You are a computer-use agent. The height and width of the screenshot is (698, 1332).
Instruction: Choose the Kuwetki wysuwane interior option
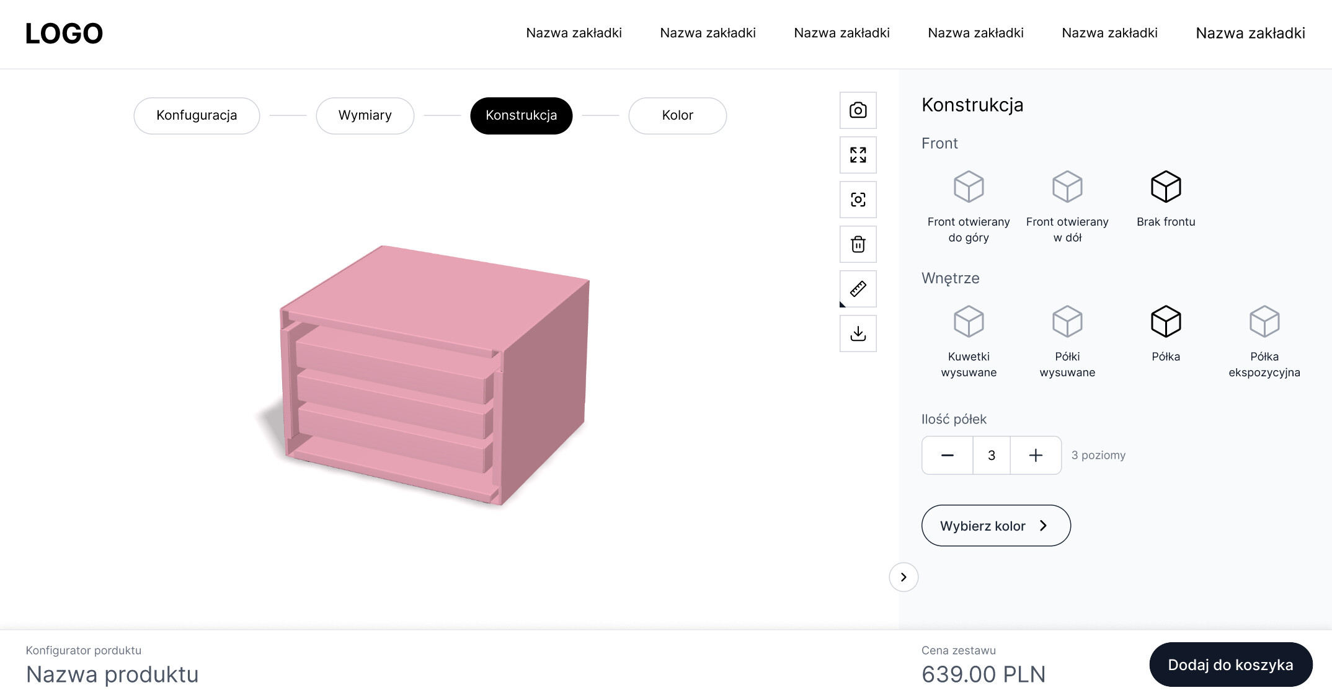[x=969, y=321]
